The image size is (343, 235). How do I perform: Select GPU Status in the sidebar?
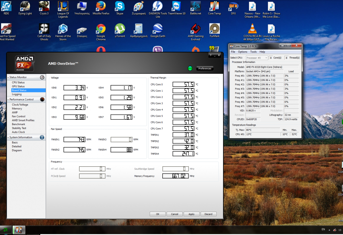(x=18, y=86)
